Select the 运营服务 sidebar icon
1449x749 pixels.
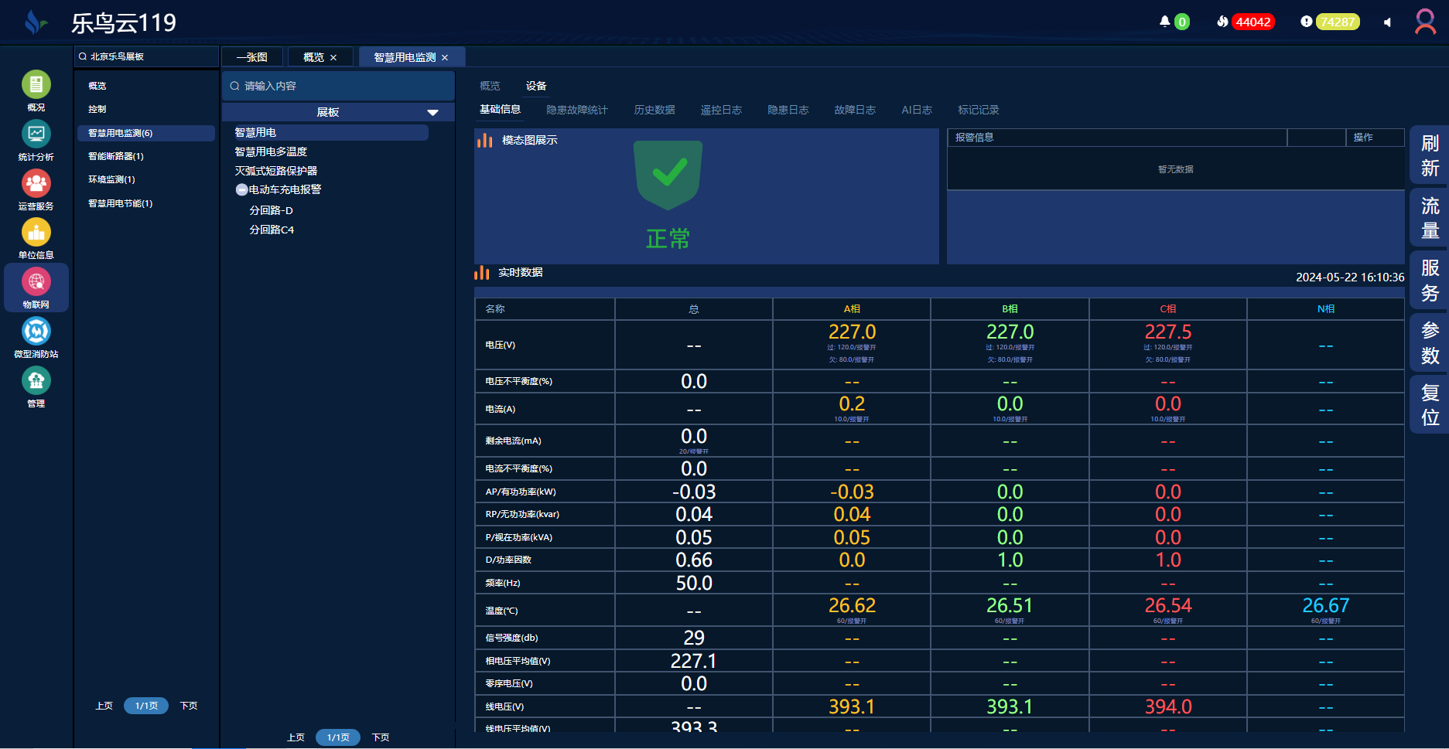coord(36,184)
